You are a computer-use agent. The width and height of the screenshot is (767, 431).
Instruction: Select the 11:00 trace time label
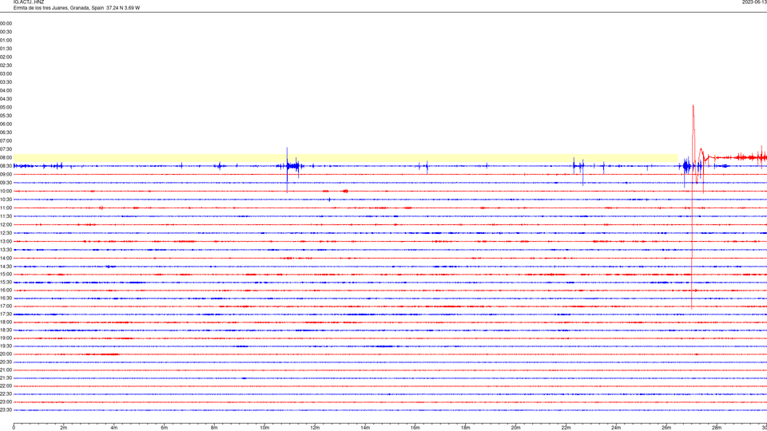point(6,208)
